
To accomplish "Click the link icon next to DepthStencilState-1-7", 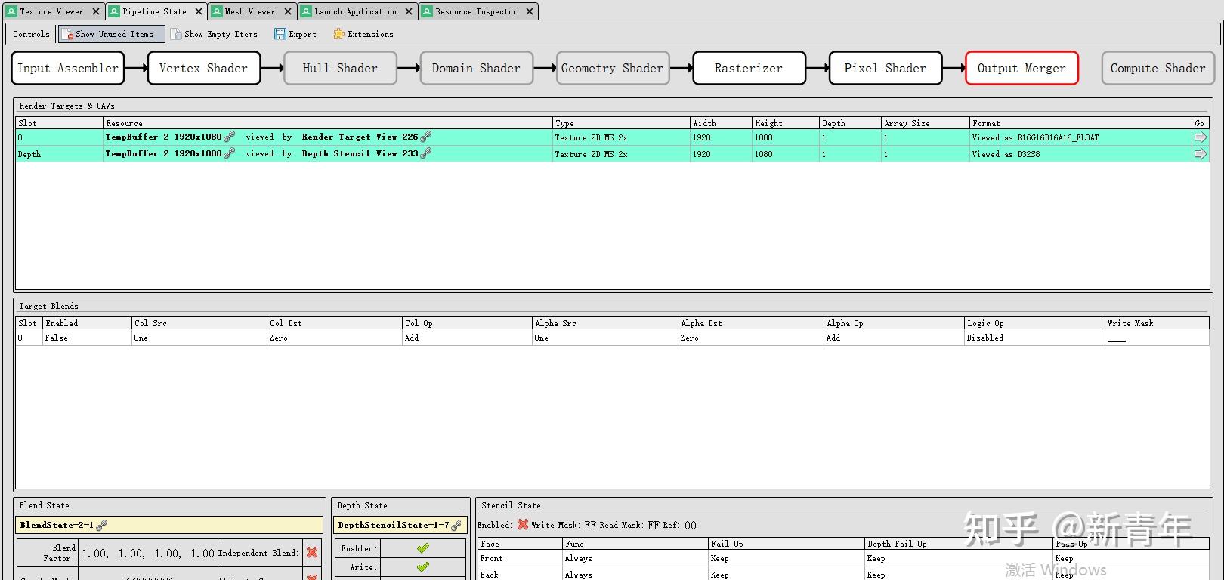I will tap(456, 525).
